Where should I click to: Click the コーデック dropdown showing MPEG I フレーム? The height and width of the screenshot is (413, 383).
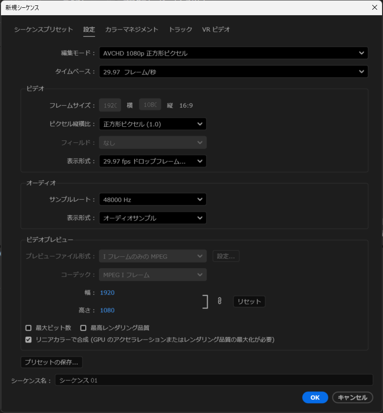(153, 275)
